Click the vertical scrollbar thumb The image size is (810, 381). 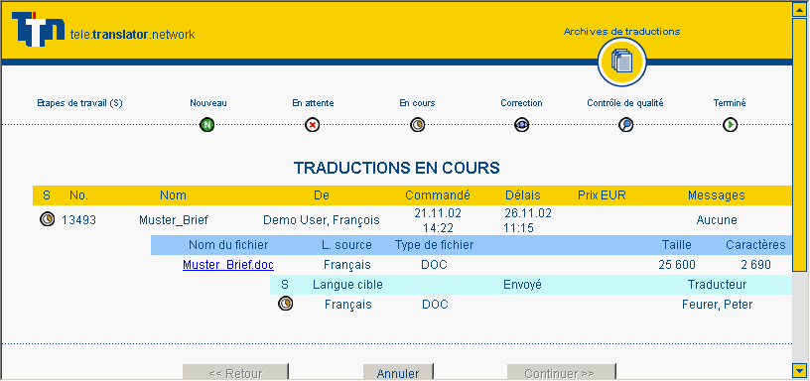pyautogui.click(x=799, y=144)
